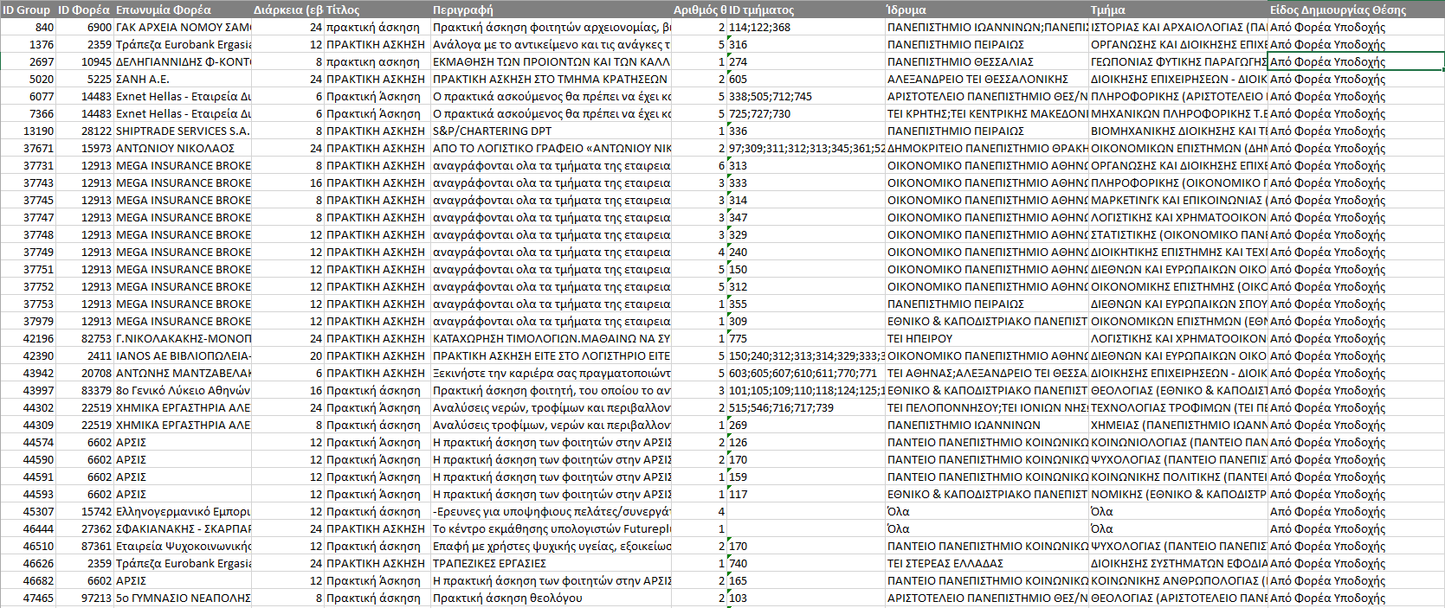
Task: Select the 'ΒΙΟΜΗΧΑΝΙΚΗΣ ΔΙΟΙΚΗΣΗΣ ΚΑΙ ΤΕ' cell
Action: pos(1178,131)
